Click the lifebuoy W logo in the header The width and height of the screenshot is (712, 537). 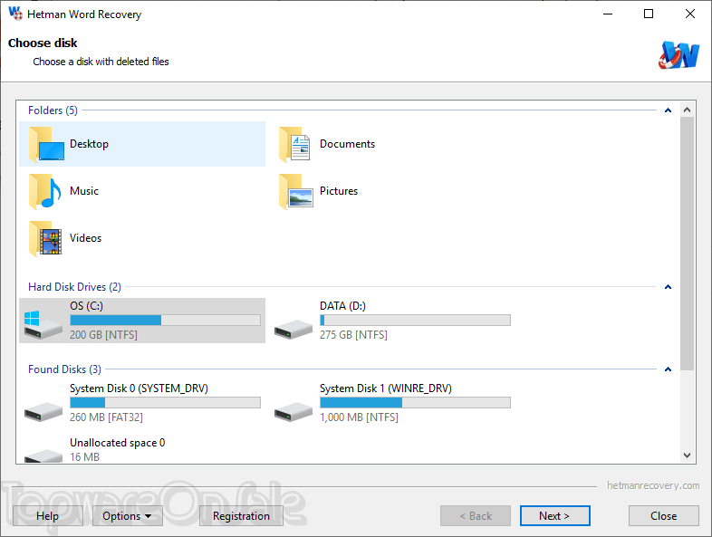pos(678,55)
